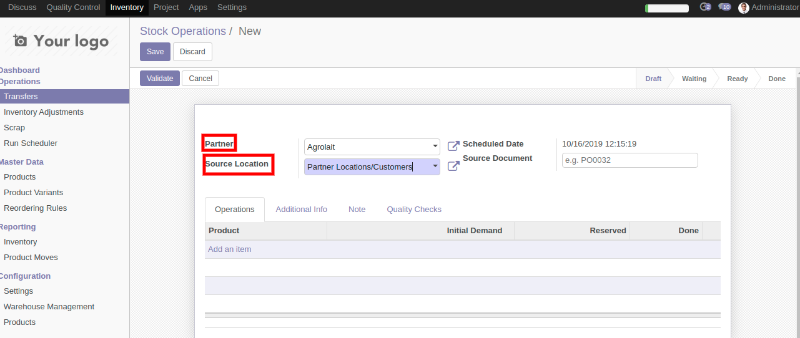Open the activities notification icon

[705, 7]
